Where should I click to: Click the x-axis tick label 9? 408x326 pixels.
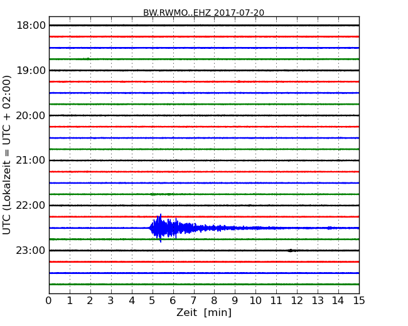235,301
